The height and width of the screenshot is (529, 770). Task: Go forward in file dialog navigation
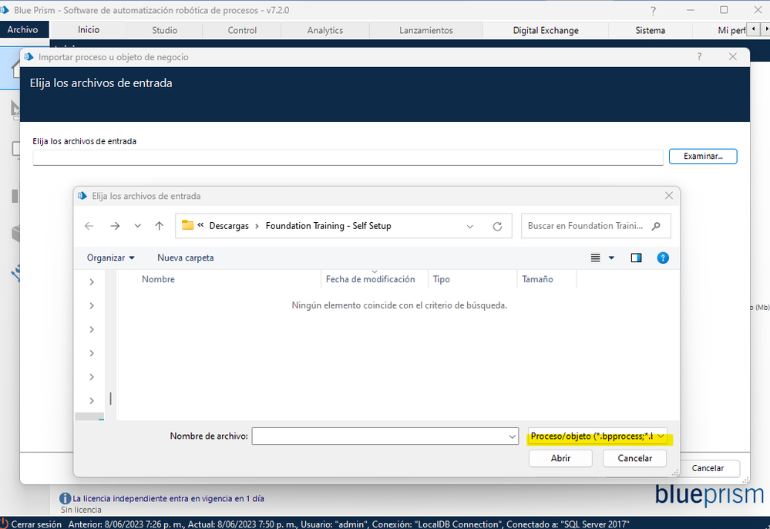click(115, 226)
